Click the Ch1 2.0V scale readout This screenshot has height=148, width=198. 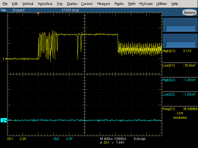coord(17,139)
